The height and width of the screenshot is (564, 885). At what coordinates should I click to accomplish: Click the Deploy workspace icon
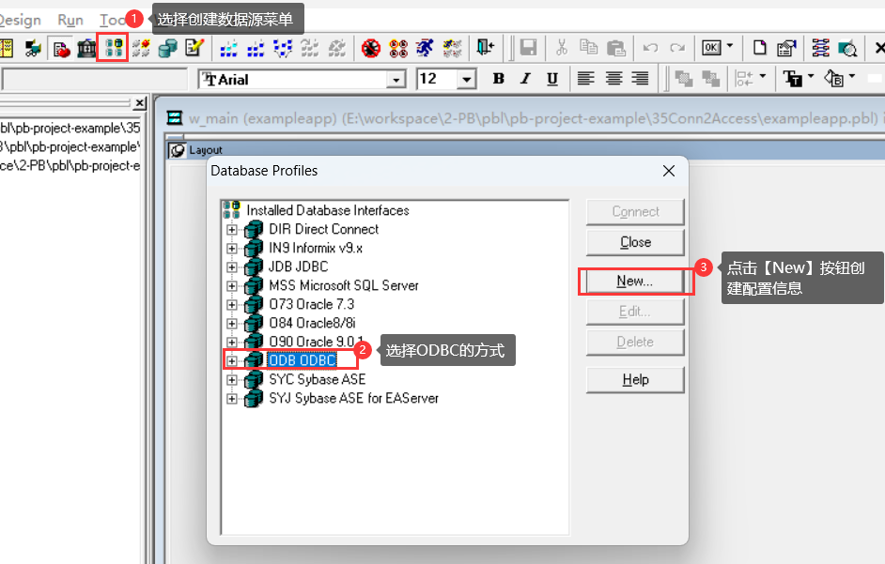pyautogui.click(x=283, y=49)
